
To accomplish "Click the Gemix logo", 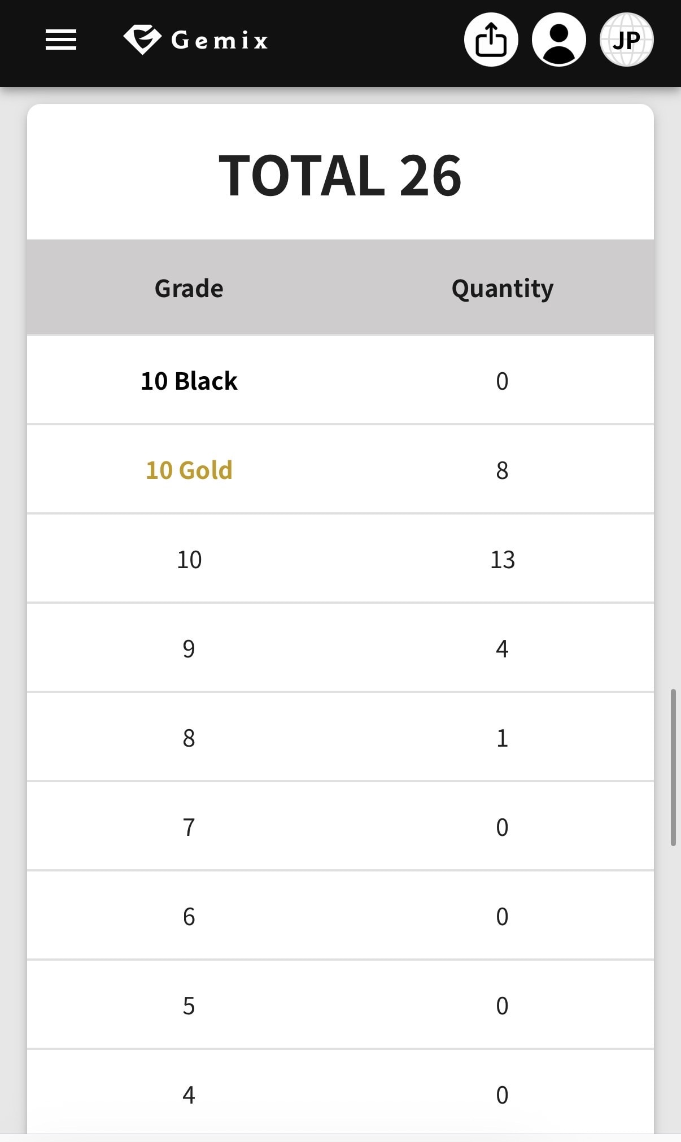I will tap(196, 40).
